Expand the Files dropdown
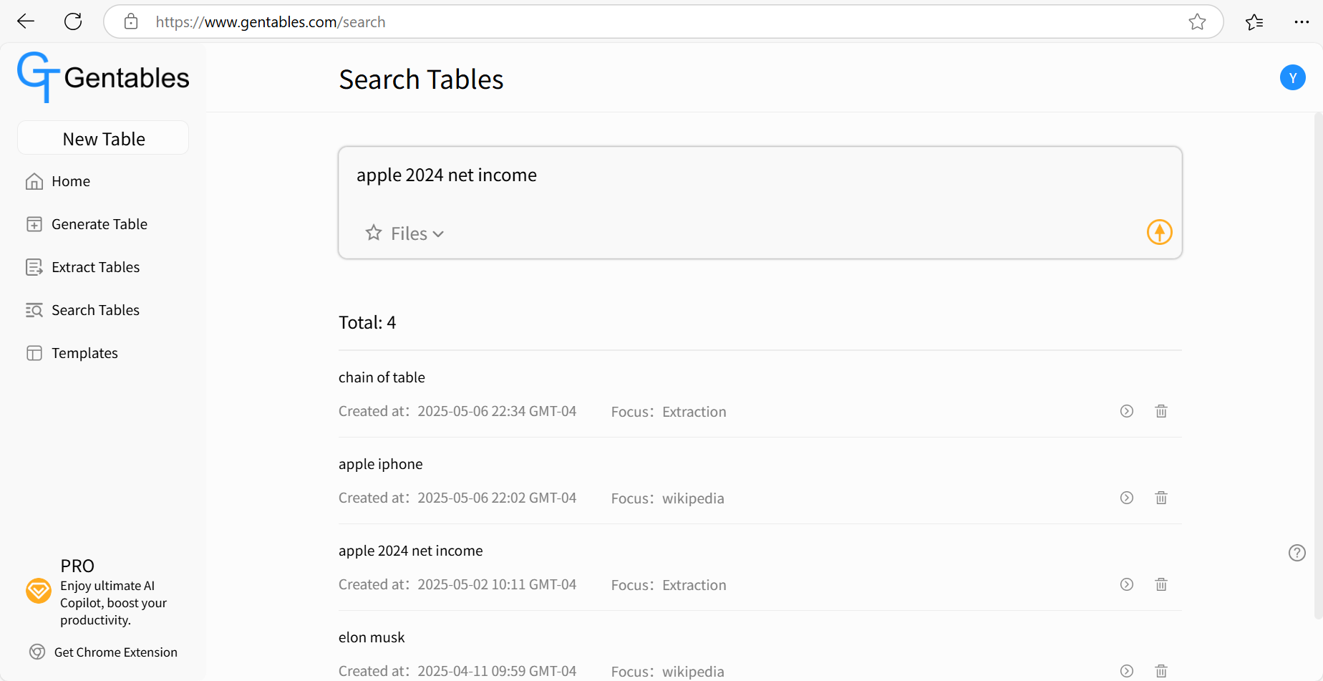This screenshot has width=1323, height=681. (x=417, y=233)
